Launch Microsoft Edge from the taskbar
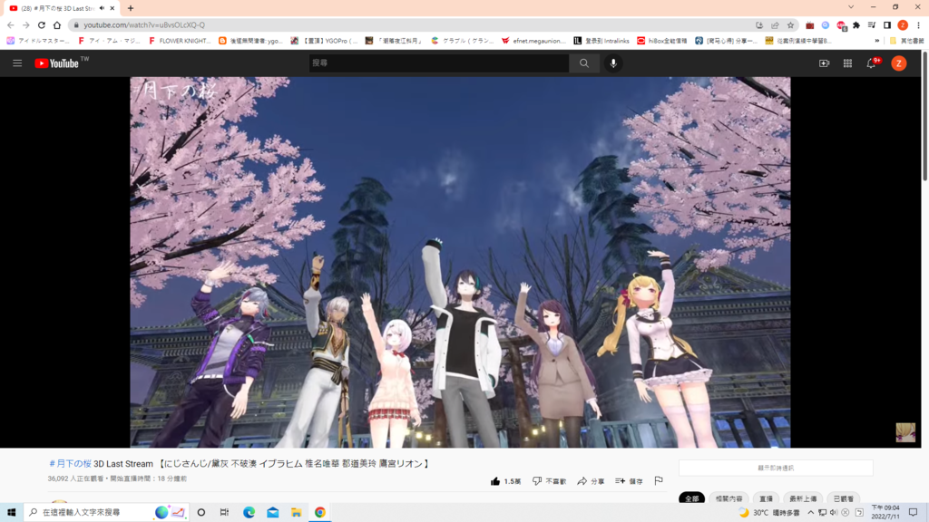This screenshot has width=929, height=522. pos(249,512)
